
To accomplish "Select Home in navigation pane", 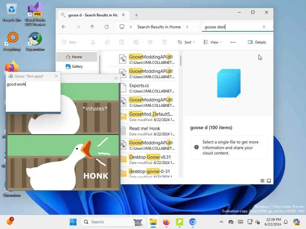I will (77, 57).
